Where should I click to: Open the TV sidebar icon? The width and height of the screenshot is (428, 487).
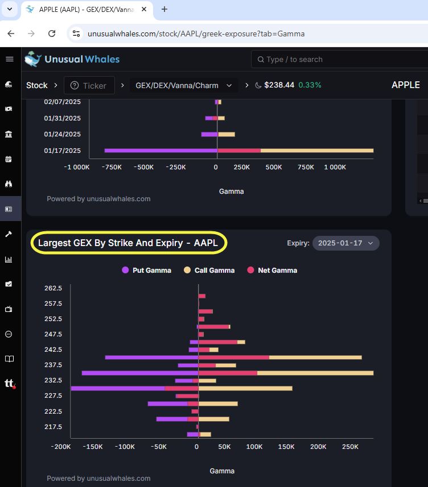pos(9,309)
